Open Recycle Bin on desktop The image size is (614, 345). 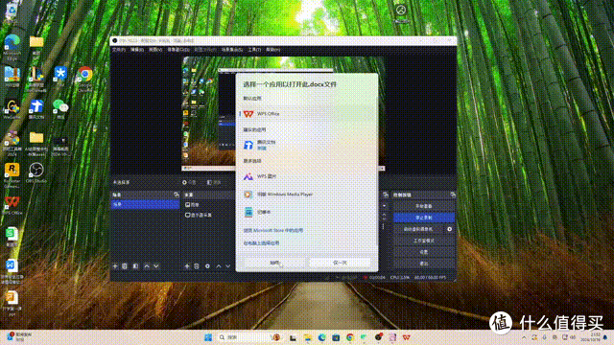(12, 13)
